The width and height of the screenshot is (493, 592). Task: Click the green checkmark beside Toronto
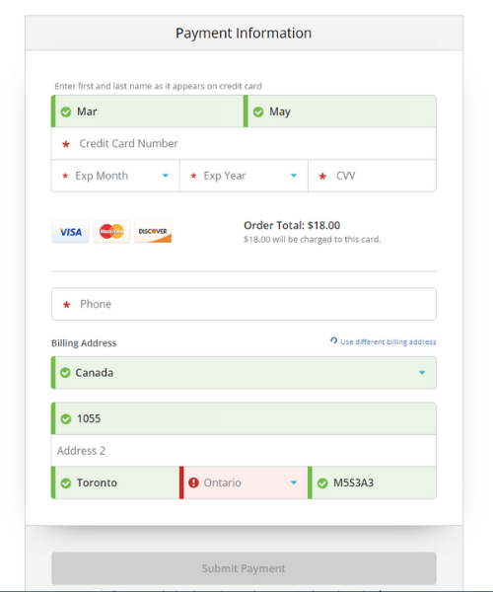click(x=66, y=482)
